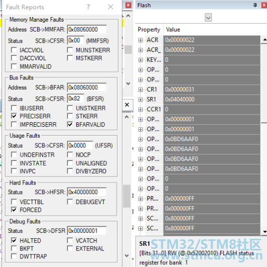Toggle the IACCVIOL checkbox
Viewport: 267px width, 267px height.
click(14, 50)
